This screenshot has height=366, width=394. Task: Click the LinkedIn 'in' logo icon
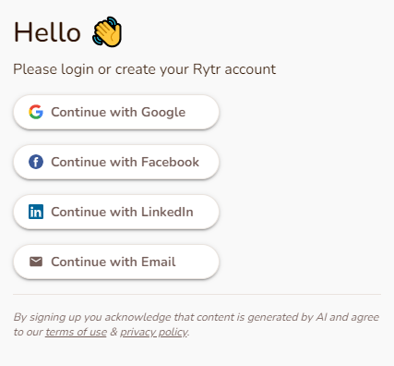36,212
